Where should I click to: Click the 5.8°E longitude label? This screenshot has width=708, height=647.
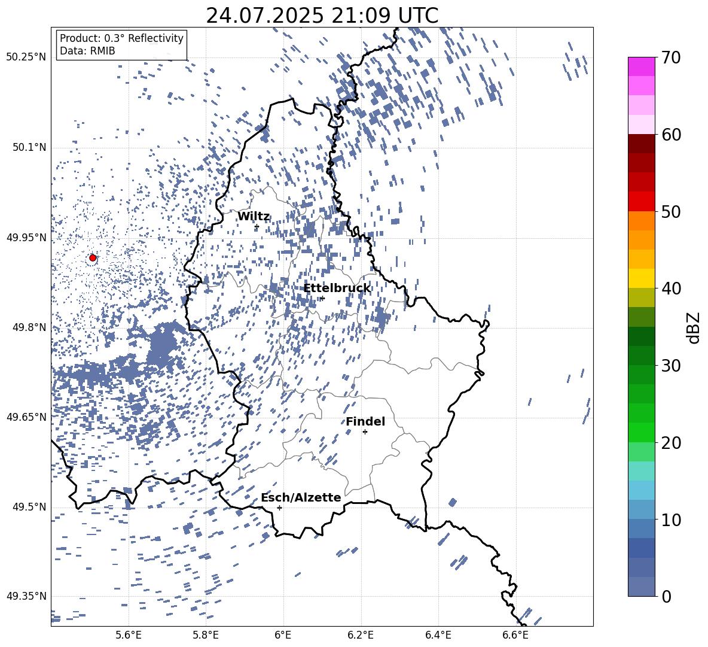coord(206,635)
